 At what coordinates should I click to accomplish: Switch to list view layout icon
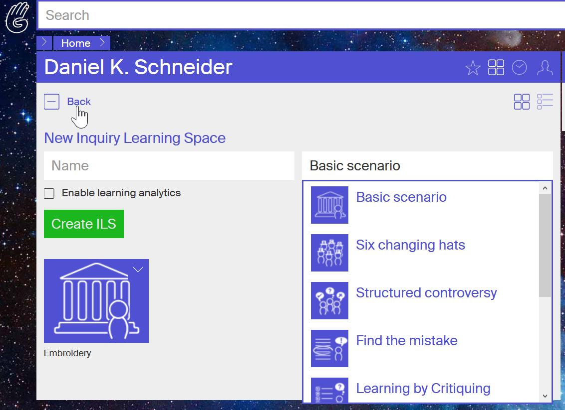tap(545, 102)
